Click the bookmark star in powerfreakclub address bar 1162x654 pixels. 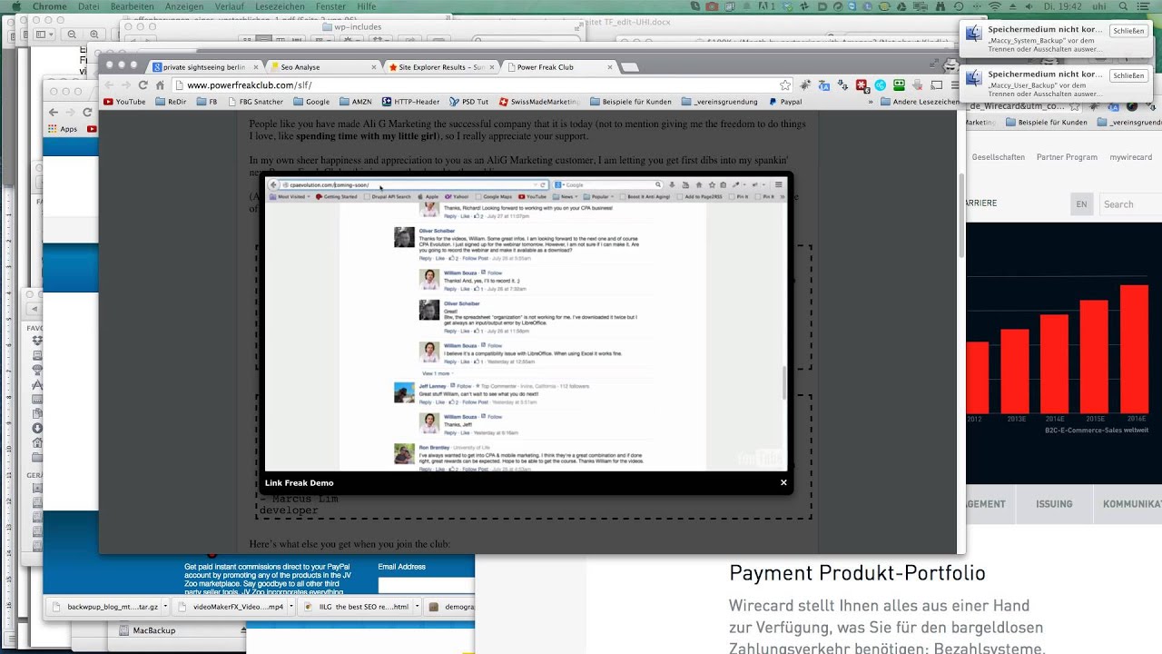coord(785,85)
